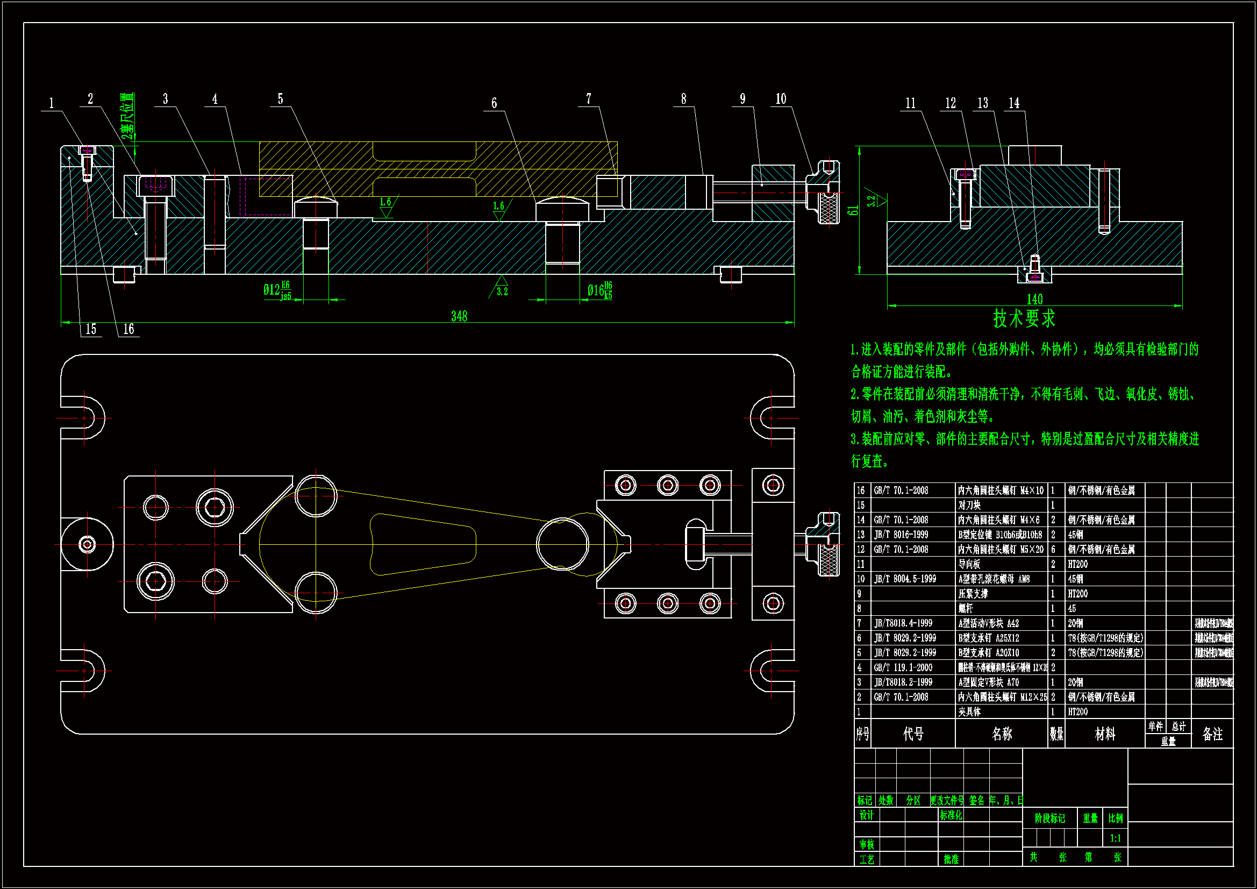
Task: Select the Ø16 H6/k5 fit dimension
Action: coord(599,290)
